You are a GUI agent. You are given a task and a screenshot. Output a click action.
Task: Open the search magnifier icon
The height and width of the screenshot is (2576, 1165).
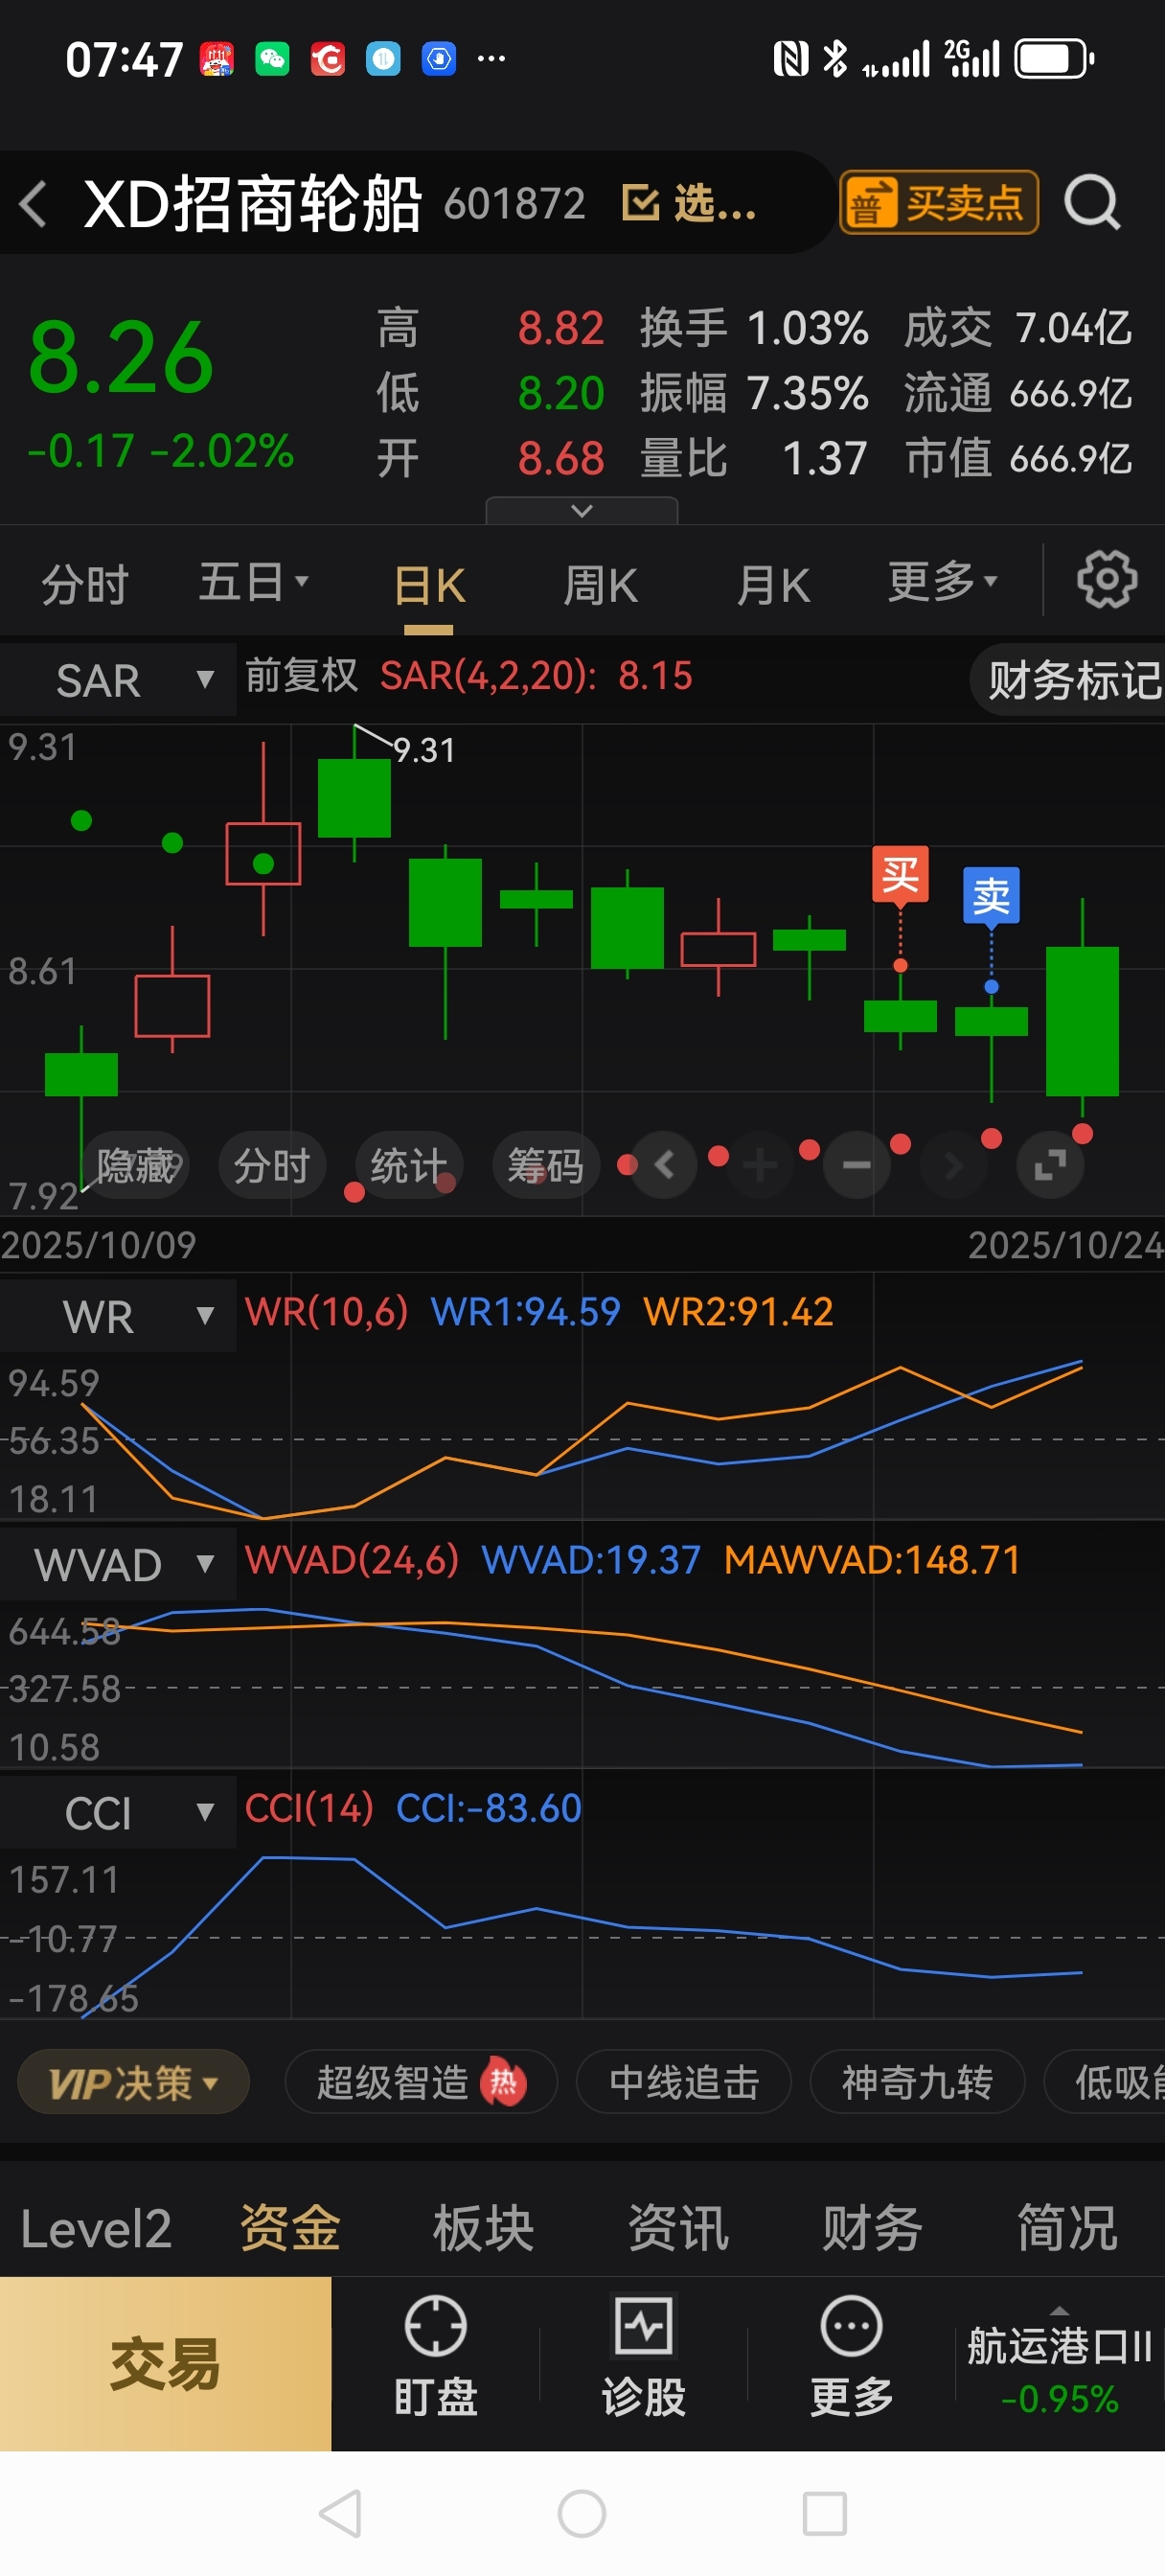pos(1092,203)
